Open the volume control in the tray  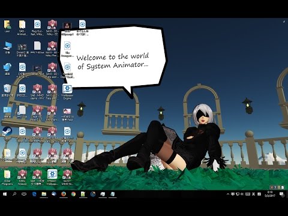[x=242, y=194]
